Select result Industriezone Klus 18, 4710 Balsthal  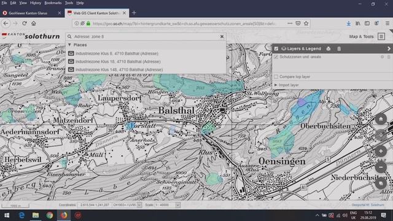pos(146,61)
